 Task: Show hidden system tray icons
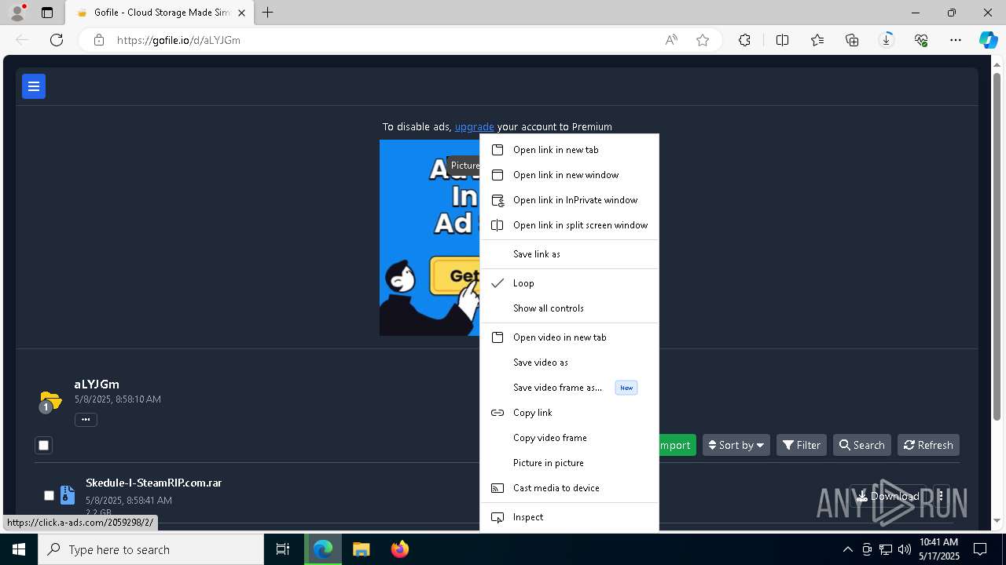[x=847, y=549]
